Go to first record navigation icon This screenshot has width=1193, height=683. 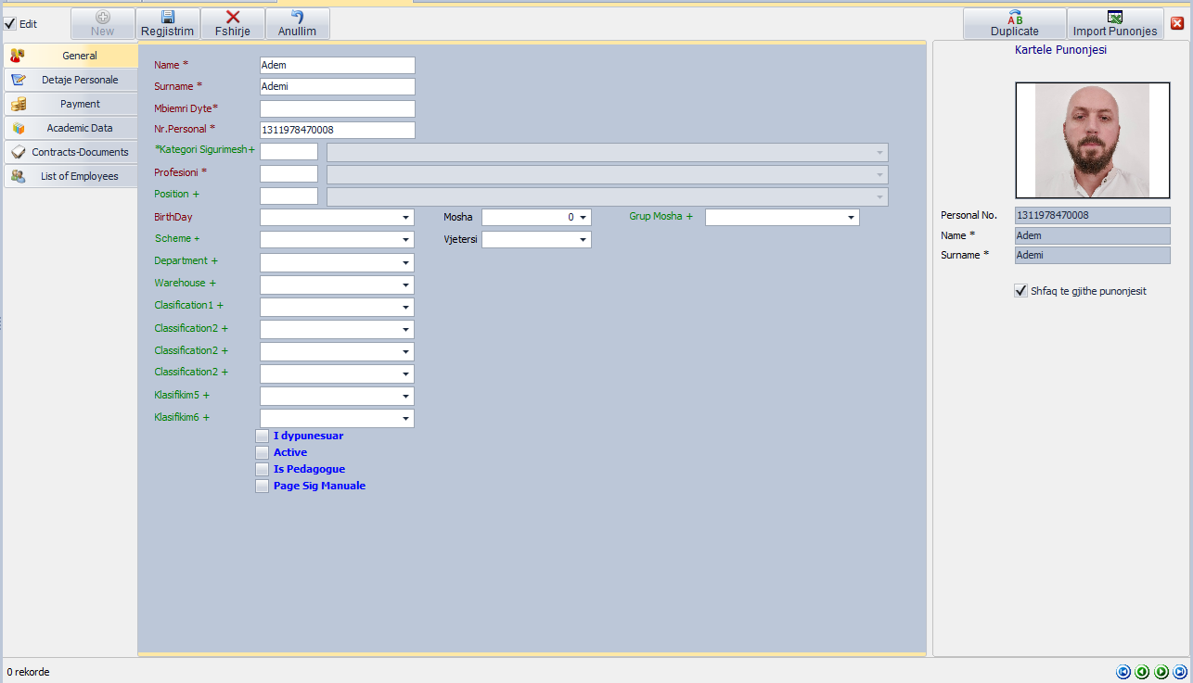[x=1123, y=672]
